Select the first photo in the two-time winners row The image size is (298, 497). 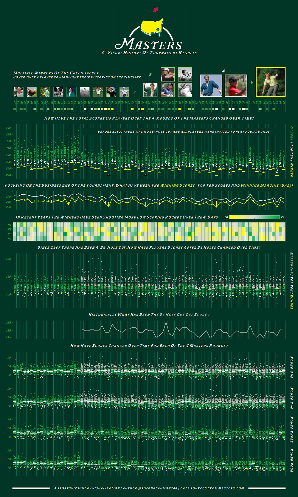point(18,92)
